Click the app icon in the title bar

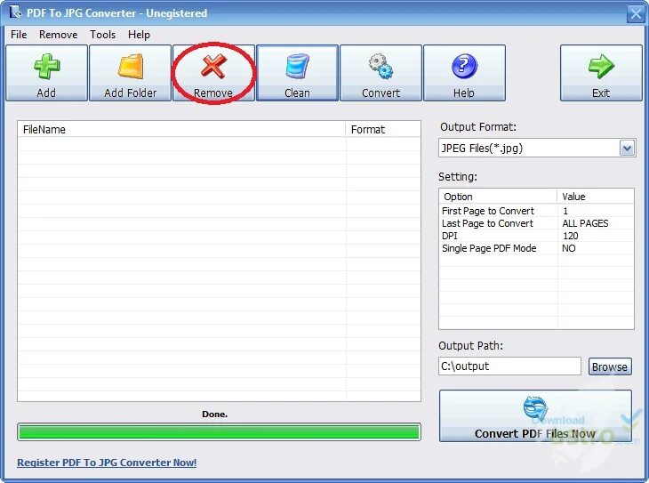pos(15,12)
